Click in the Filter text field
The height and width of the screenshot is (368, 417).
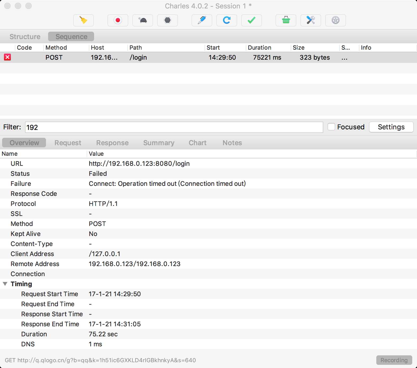click(174, 127)
